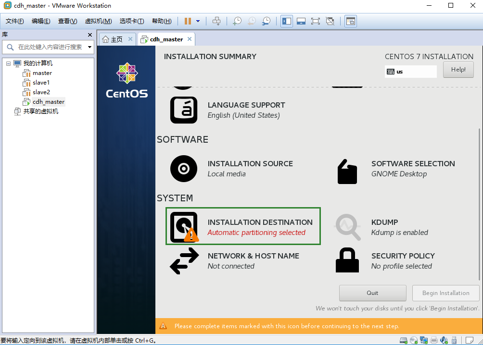Click the network adapter status bar icon
The width and height of the screenshot is (483, 345).
click(424, 340)
